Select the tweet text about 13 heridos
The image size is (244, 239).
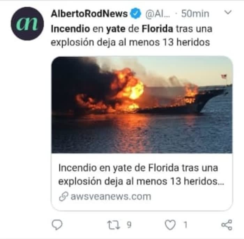[x=131, y=35]
